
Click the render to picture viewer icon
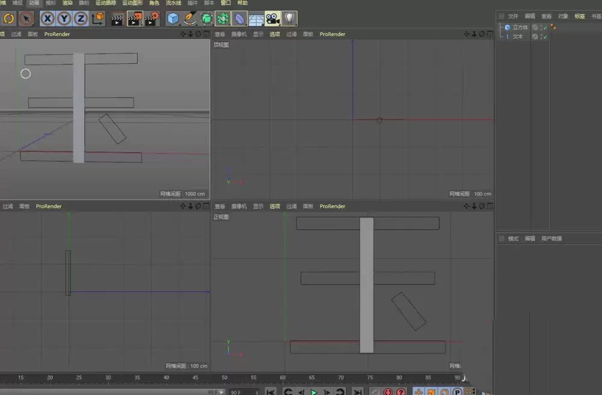point(134,18)
